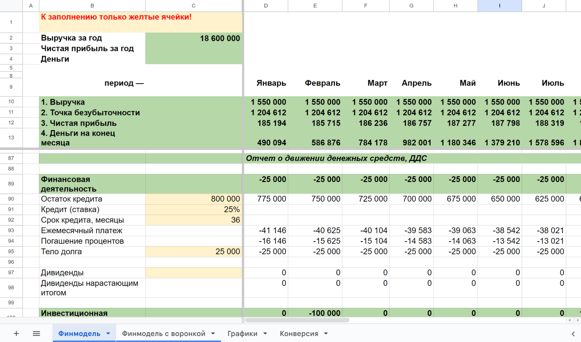Select the empty yellow Дивиденды input cell
This screenshot has width=581, height=342.
tap(194, 273)
